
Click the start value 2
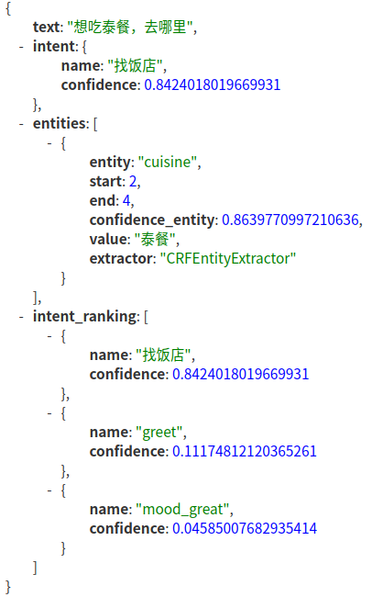[x=133, y=182]
